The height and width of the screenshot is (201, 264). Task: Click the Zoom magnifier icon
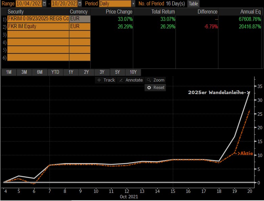pos(149,80)
